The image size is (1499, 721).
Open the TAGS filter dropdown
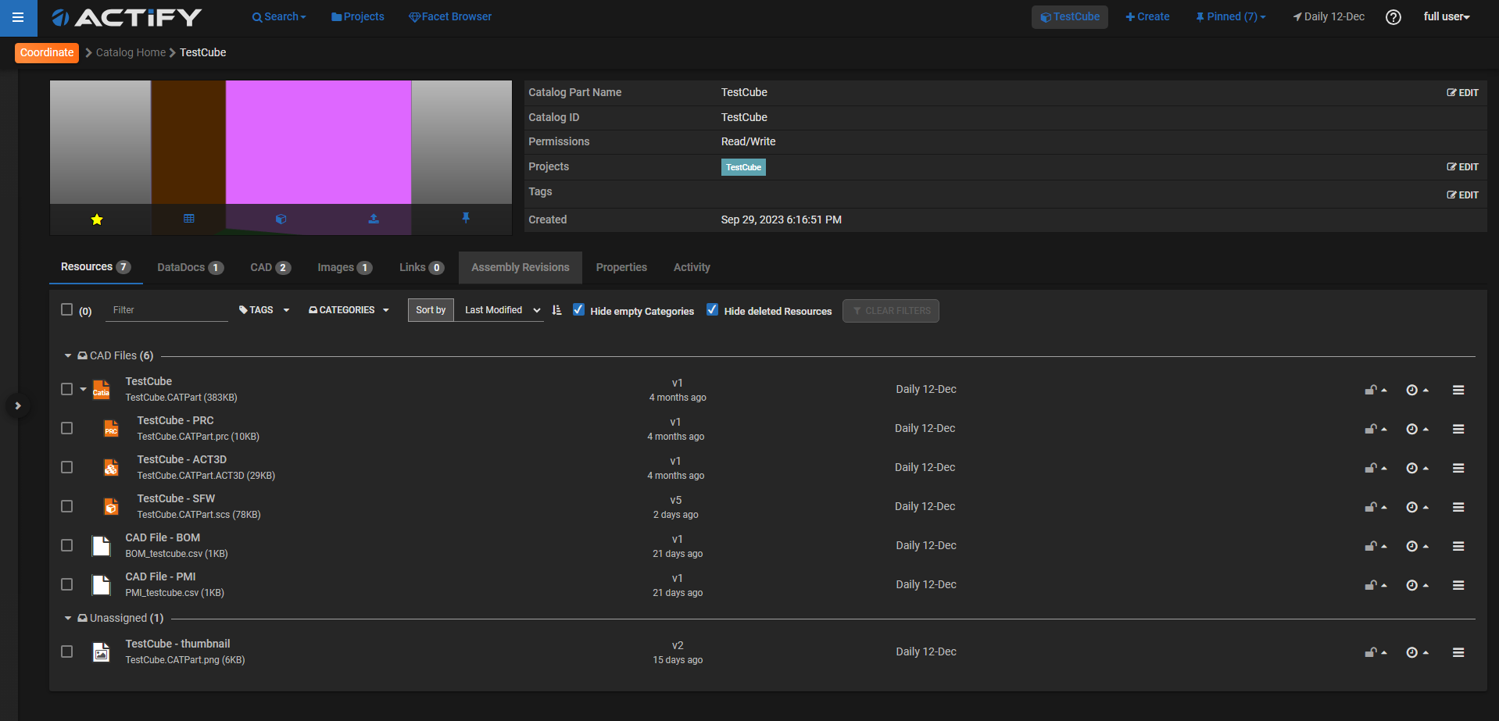264,310
